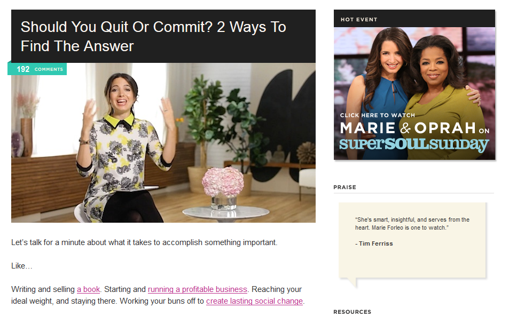The height and width of the screenshot is (317, 509).
Task: Click the 'MARIE & OPRAH' banner title
Action: coord(408,128)
